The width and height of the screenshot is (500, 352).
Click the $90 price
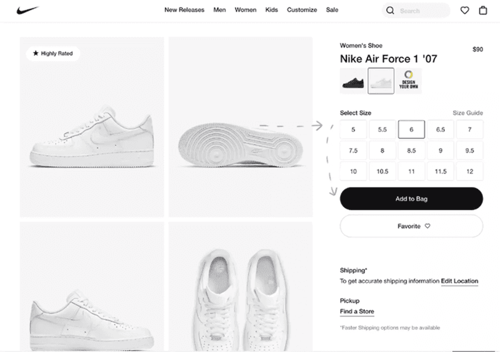point(477,49)
